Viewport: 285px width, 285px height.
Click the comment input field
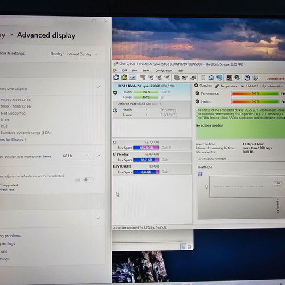pyautogui.click(x=240, y=159)
